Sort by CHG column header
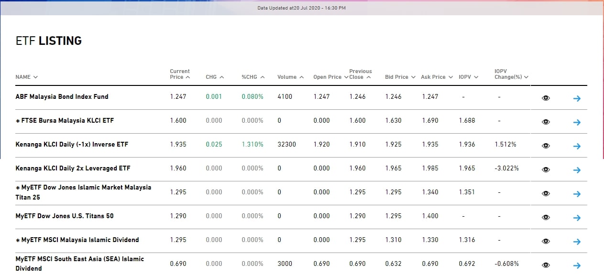 215,77
